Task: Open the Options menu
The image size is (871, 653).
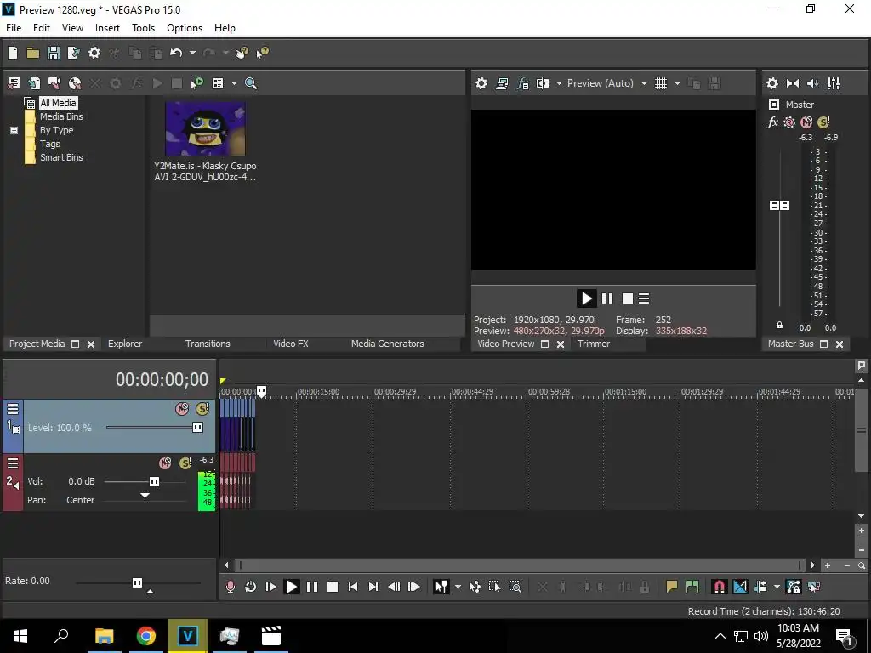Action: coord(185,28)
